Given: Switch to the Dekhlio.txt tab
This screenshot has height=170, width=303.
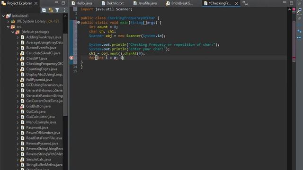Looking at the screenshot, I should tap(113, 3).
